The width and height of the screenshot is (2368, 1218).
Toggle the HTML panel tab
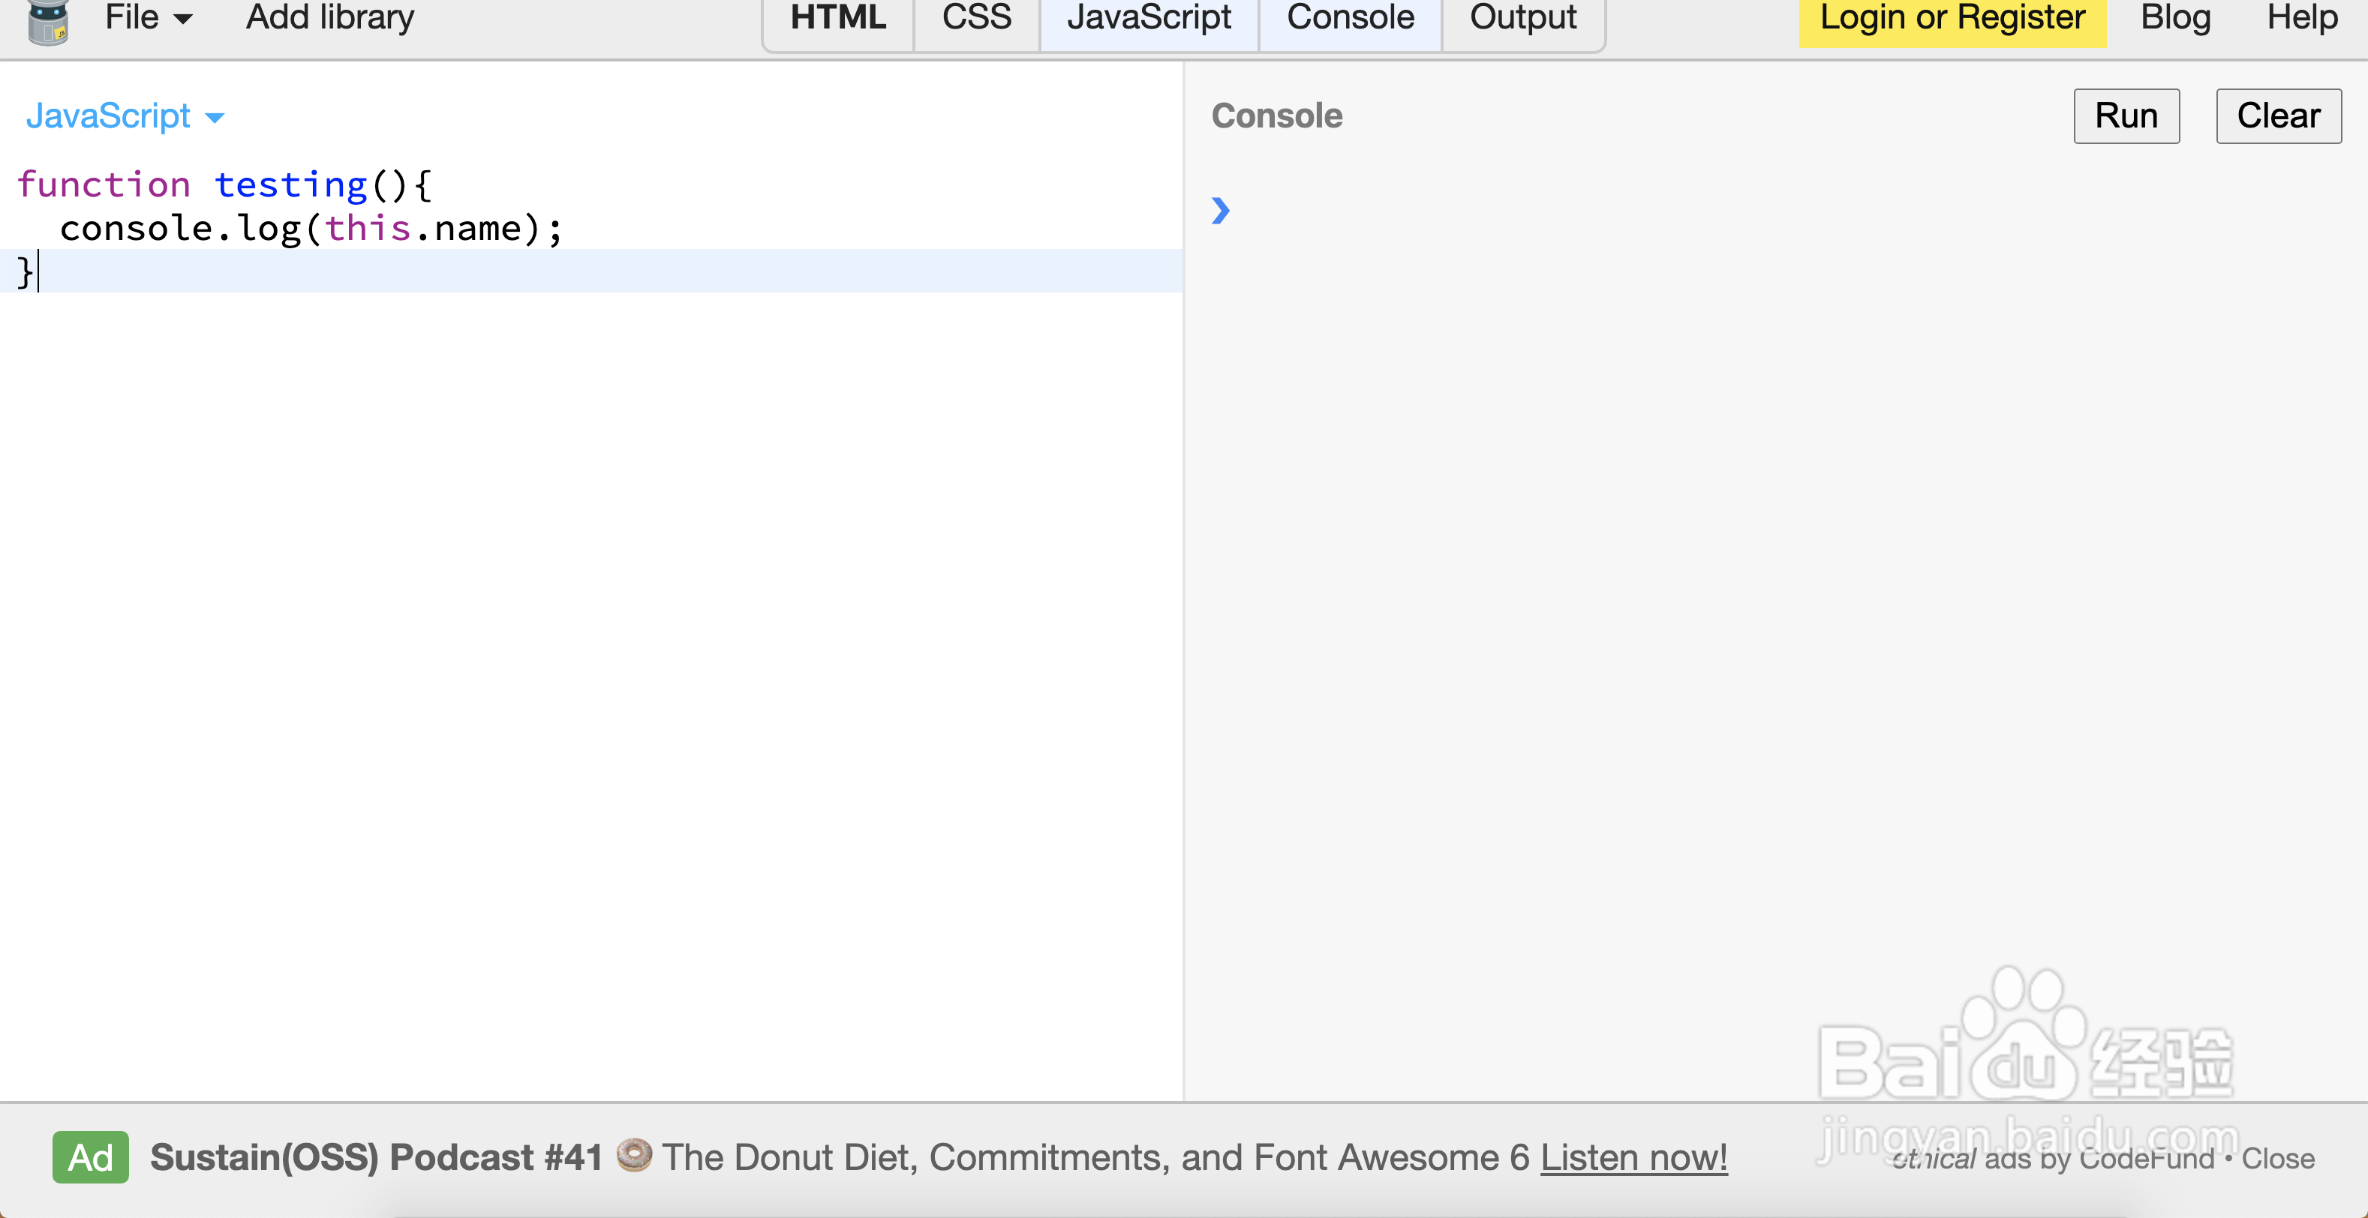[837, 17]
